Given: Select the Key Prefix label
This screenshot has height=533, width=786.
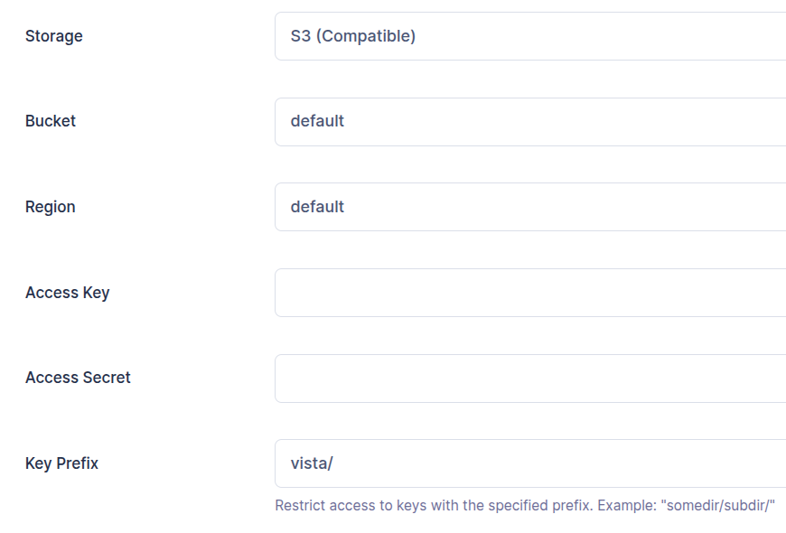Looking at the screenshot, I should click(61, 463).
